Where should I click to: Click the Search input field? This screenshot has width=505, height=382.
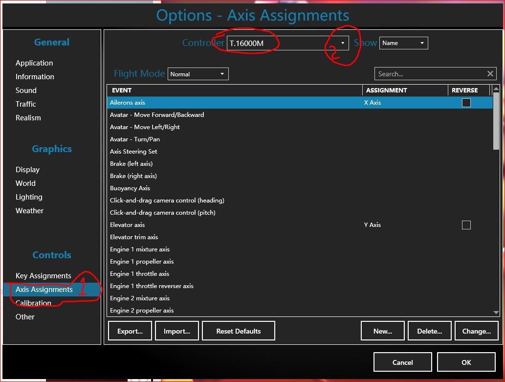[x=429, y=74]
